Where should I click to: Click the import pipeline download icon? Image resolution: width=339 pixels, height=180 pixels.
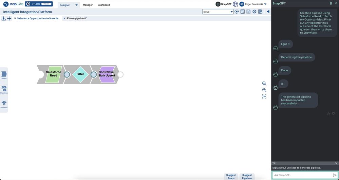(3, 18)
